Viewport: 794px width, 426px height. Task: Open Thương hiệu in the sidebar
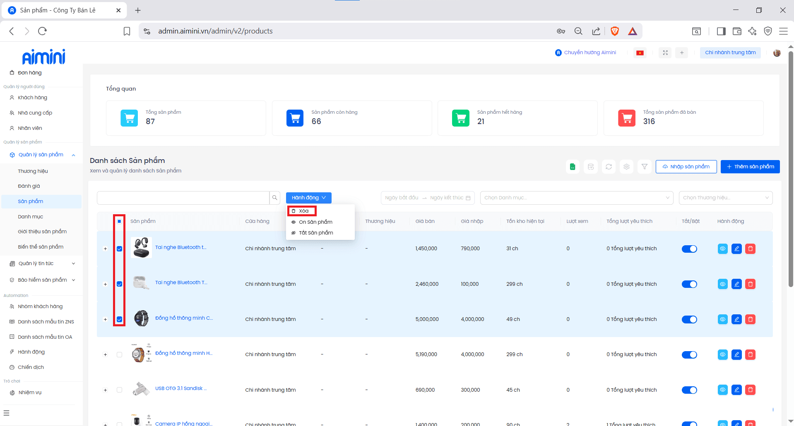point(33,171)
